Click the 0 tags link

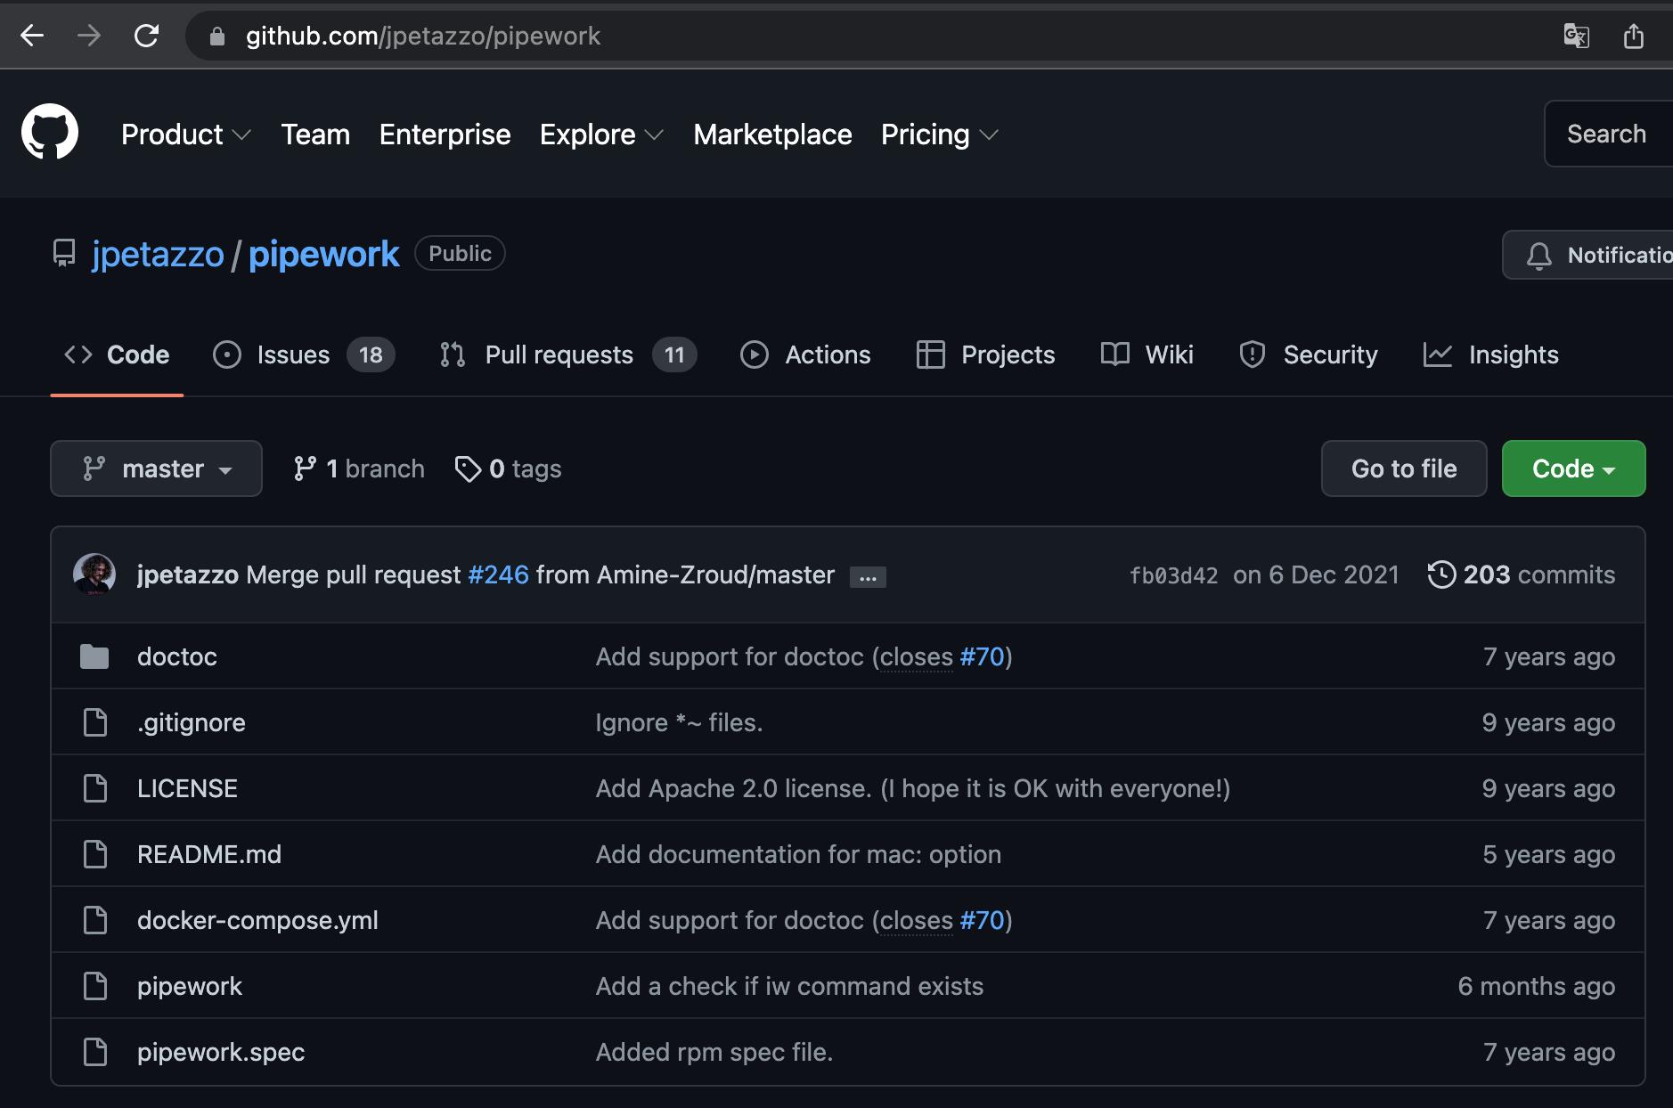click(508, 468)
